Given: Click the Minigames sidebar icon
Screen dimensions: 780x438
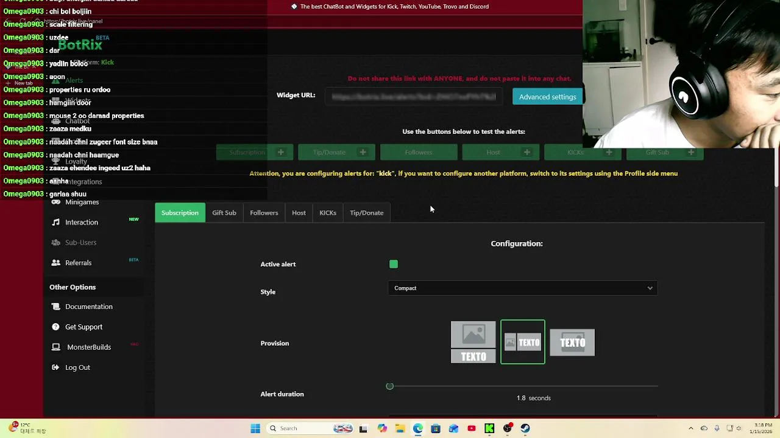Looking at the screenshot, I should tap(56, 202).
